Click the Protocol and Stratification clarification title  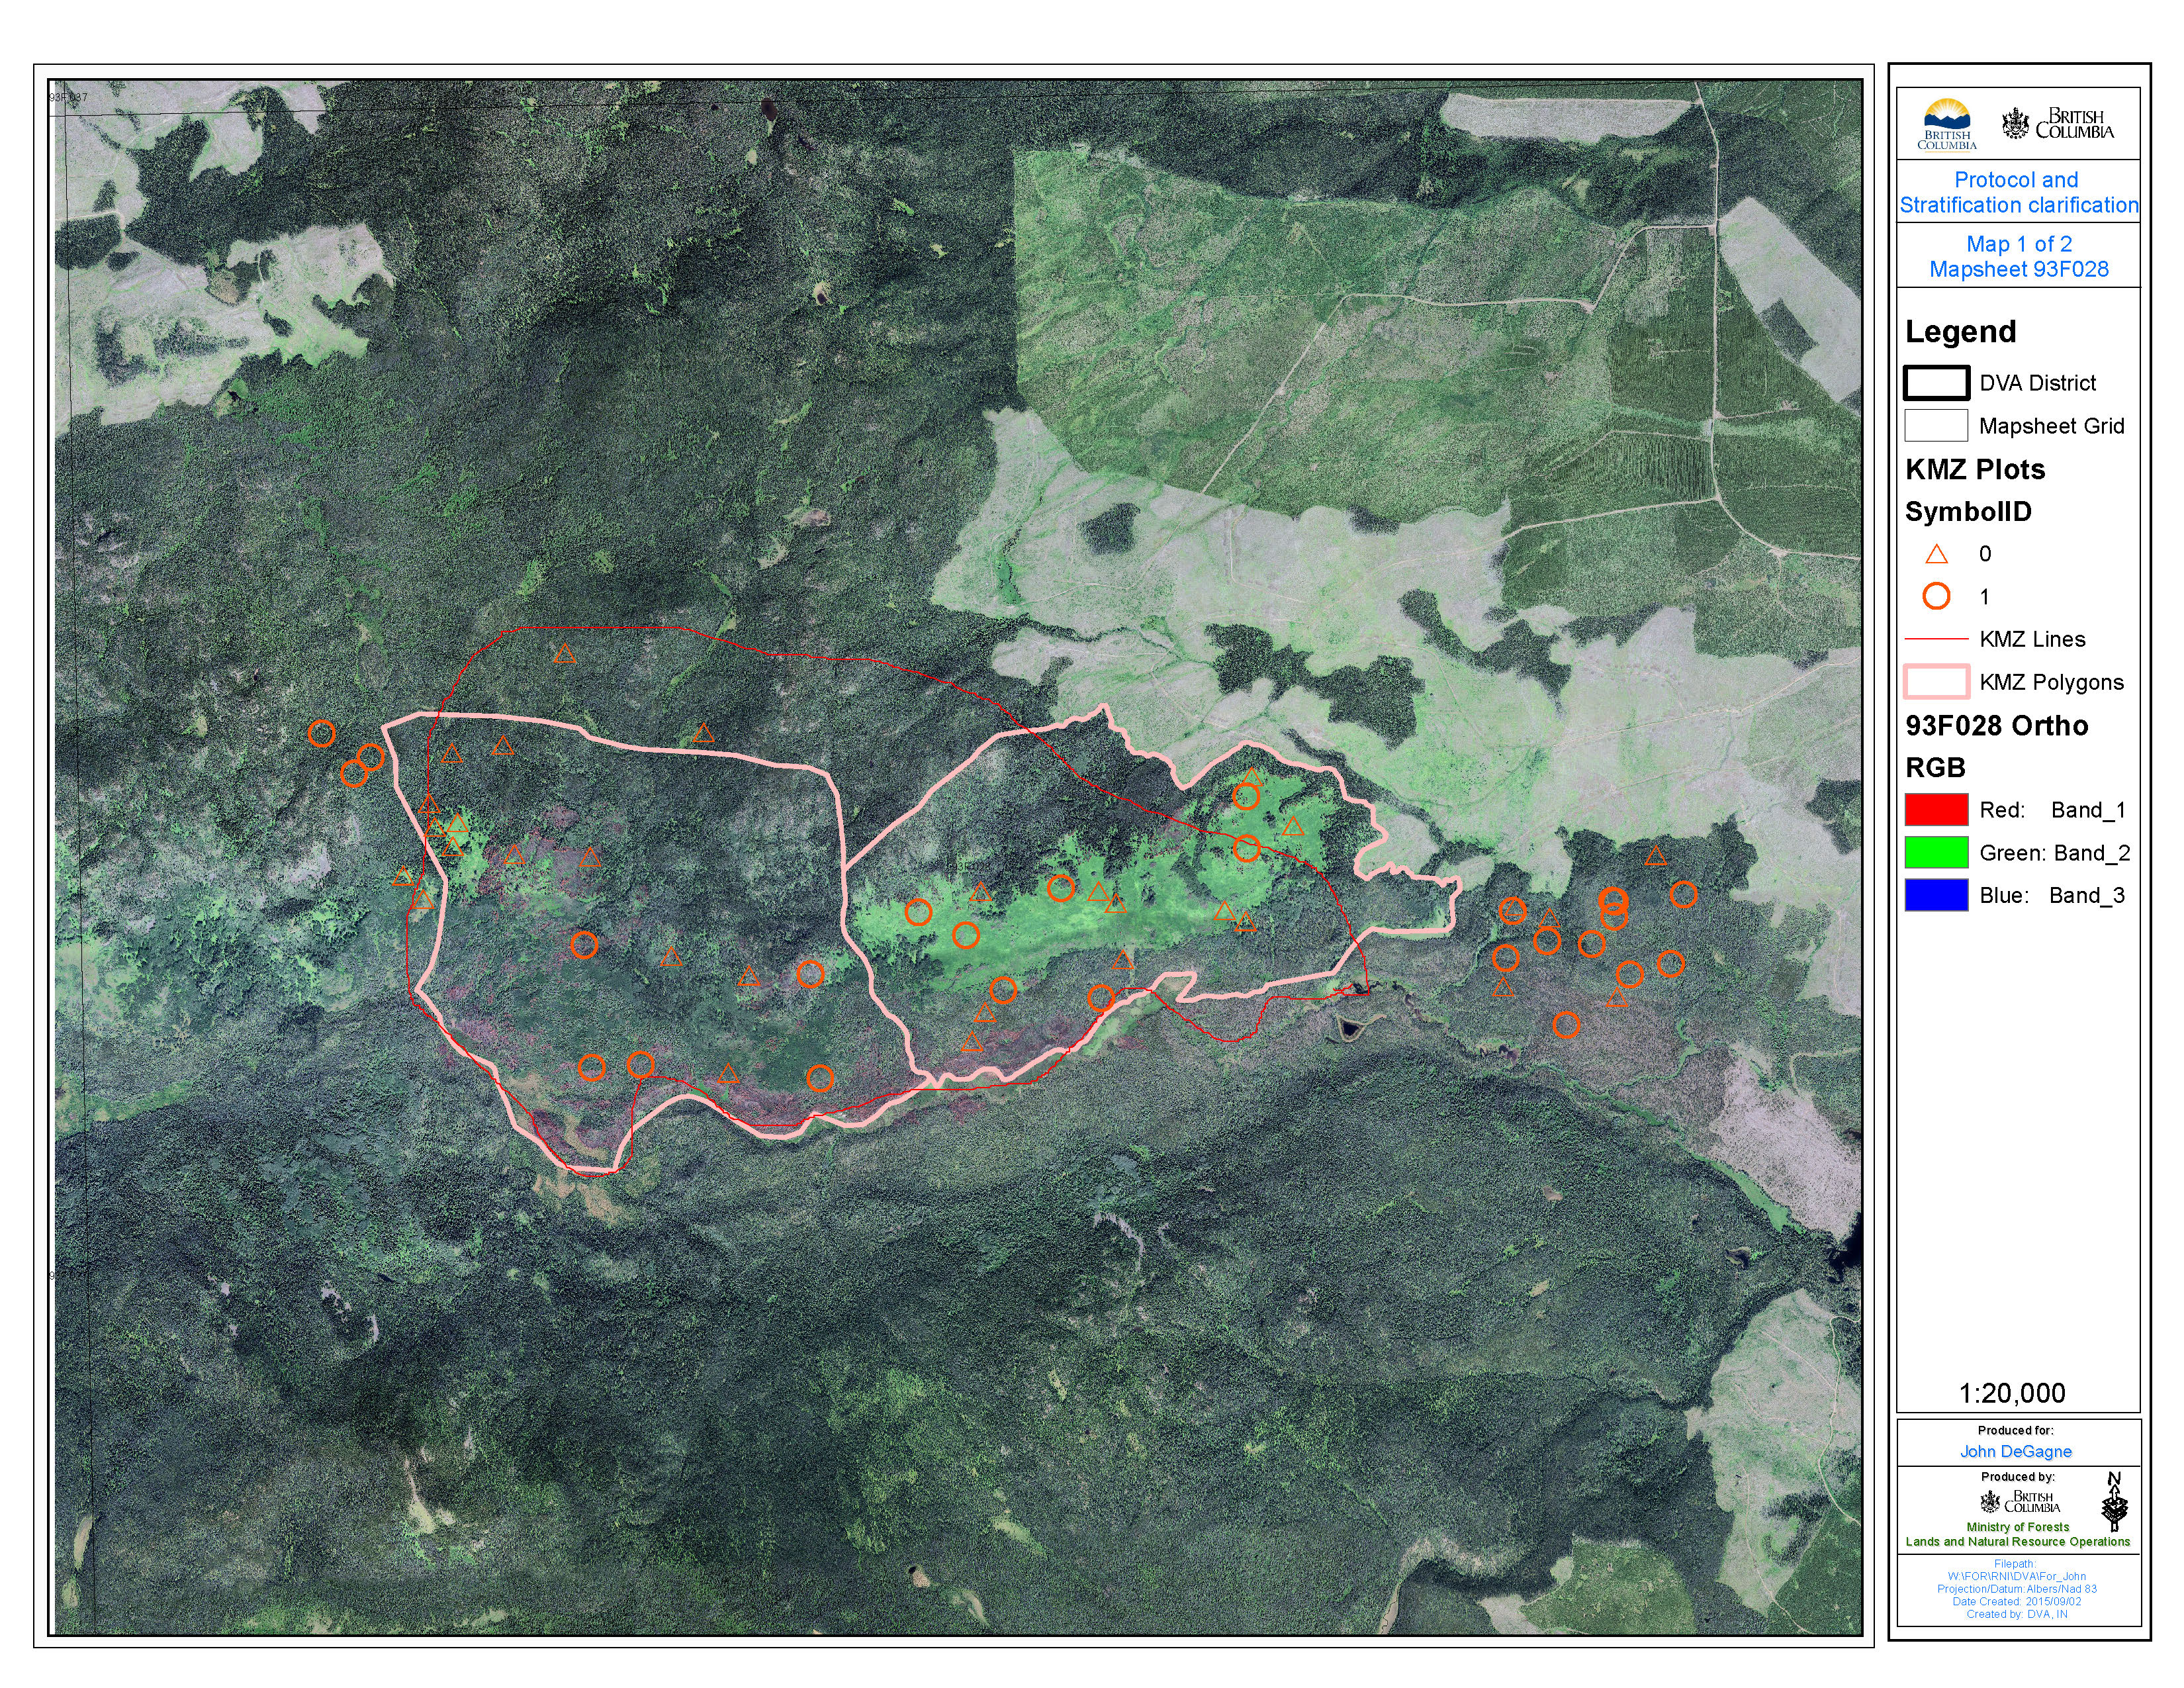click(2018, 193)
